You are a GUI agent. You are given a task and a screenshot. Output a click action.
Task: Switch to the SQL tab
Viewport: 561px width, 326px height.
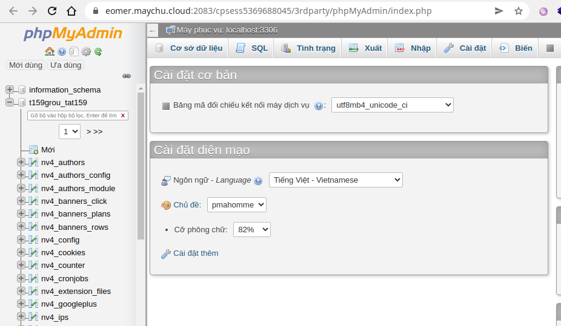252,48
